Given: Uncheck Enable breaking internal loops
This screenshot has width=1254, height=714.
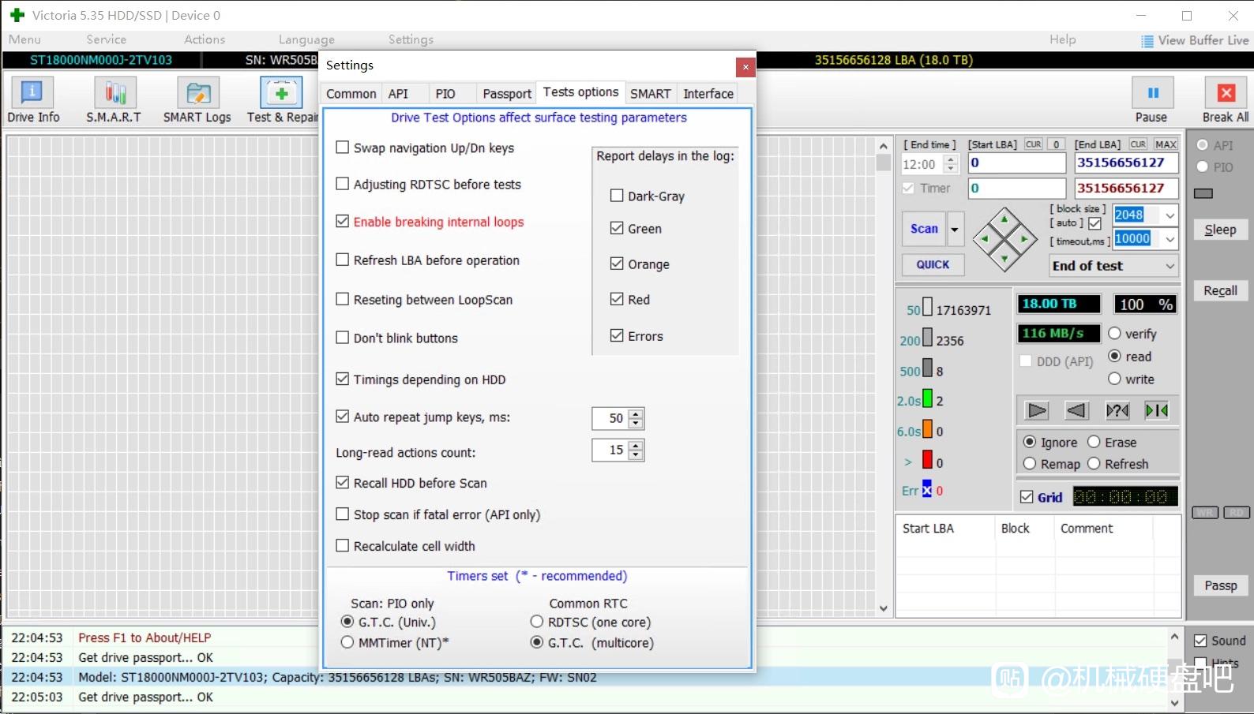Looking at the screenshot, I should tap(343, 222).
